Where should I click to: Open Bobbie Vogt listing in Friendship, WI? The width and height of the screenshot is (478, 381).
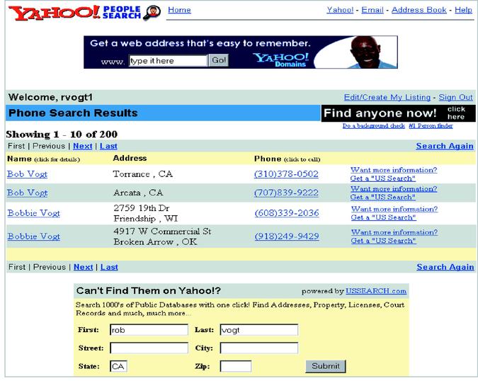click(33, 213)
